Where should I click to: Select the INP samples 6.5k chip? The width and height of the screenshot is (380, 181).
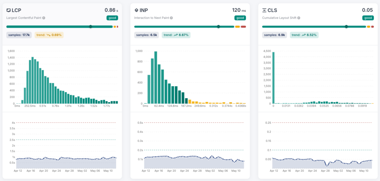[x=147, y=35]
